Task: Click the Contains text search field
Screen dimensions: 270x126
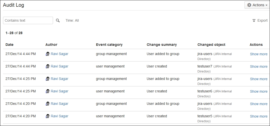Action: [28, 20]
